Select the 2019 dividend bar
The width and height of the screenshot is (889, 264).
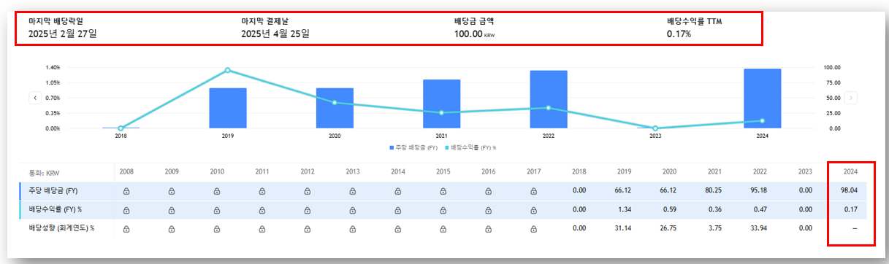click(227, 108)
